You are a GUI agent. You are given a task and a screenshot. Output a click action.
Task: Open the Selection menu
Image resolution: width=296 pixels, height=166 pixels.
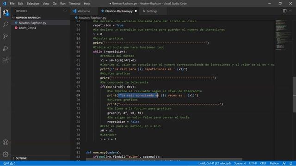click(33, 4)
